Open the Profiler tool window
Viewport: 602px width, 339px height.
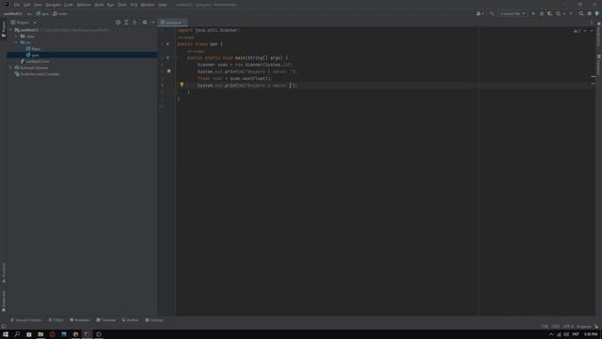(130, 320)
